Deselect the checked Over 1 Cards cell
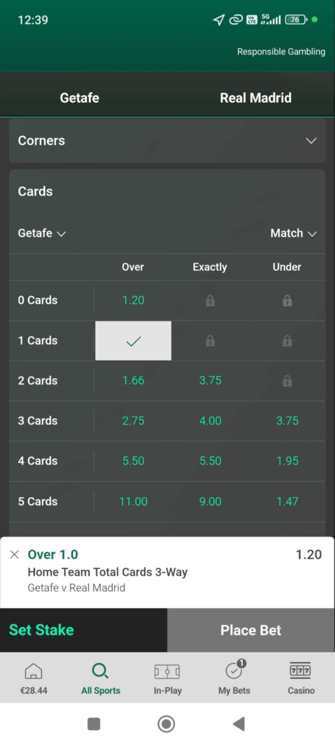 pos(133,341)
